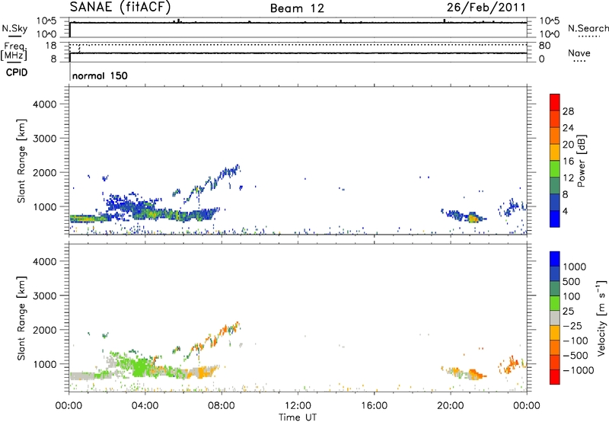
Task: Click the "-500" Velocity colorbar value
Action: 576,355
